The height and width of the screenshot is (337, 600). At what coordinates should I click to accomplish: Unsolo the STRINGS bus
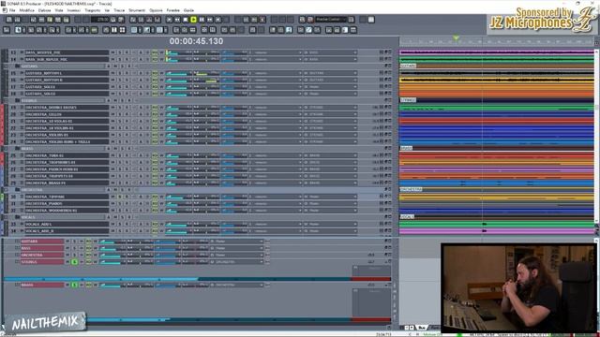[x=75, y=262]
